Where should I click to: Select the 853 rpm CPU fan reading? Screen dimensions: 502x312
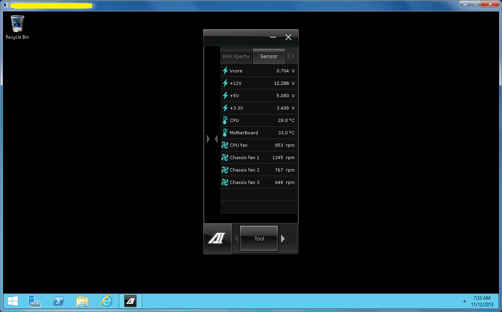285,145
